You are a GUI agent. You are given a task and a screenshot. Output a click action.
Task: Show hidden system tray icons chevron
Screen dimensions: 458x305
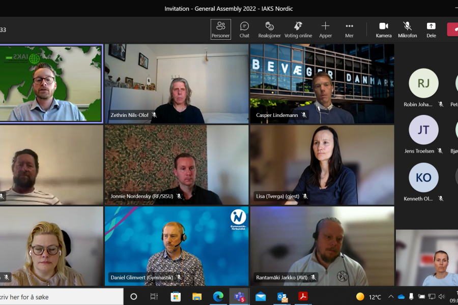391,296
